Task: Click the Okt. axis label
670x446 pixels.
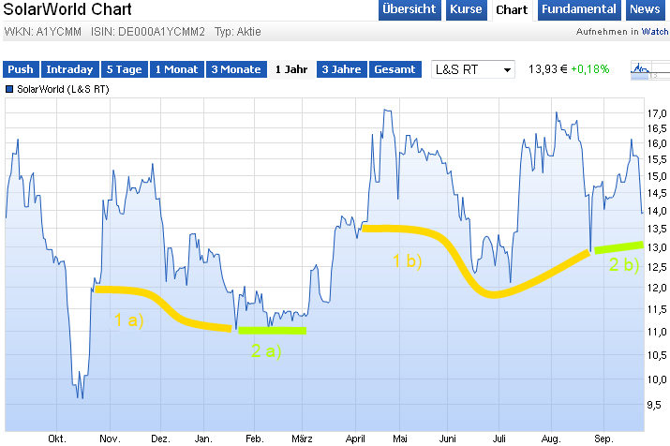Action: point(57,439)
